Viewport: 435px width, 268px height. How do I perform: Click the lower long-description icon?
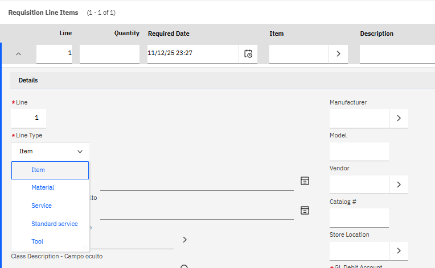tap(305, 210)
